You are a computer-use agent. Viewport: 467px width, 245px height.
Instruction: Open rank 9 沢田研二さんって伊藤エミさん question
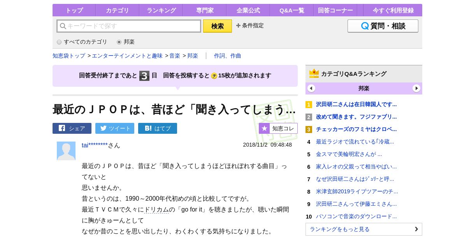(356, 204)
